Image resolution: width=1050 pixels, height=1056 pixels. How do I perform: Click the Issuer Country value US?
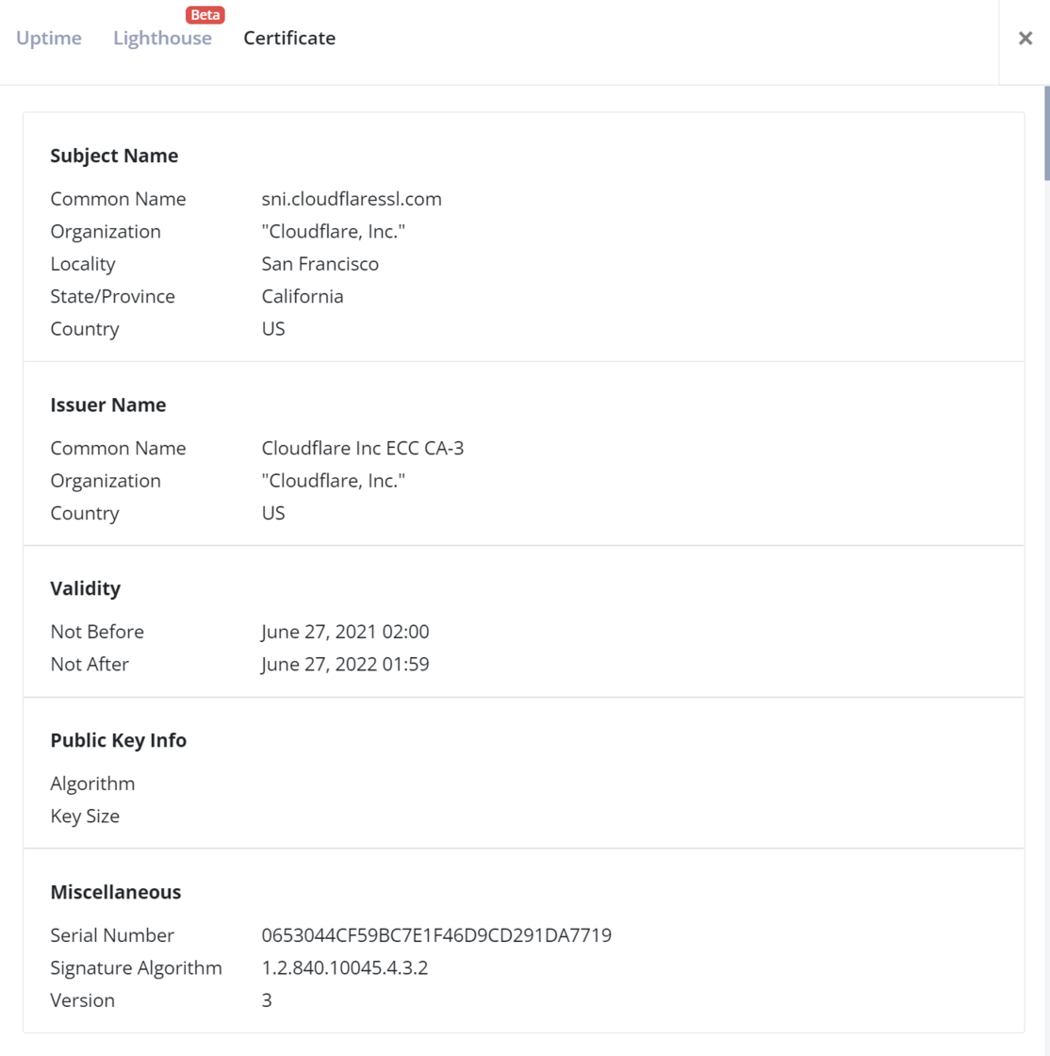tap(273, 513)
